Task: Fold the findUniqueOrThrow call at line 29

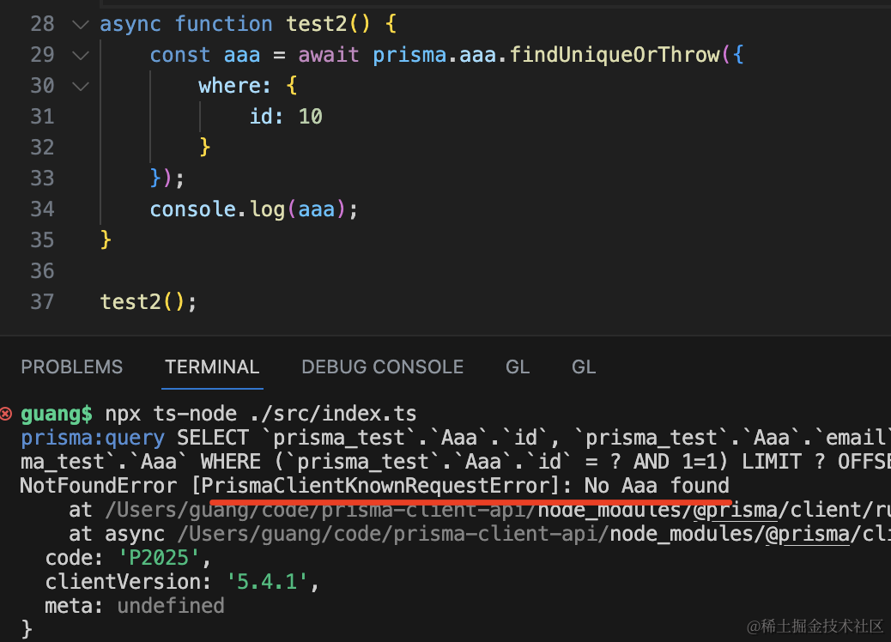Action: coord(81,55)
